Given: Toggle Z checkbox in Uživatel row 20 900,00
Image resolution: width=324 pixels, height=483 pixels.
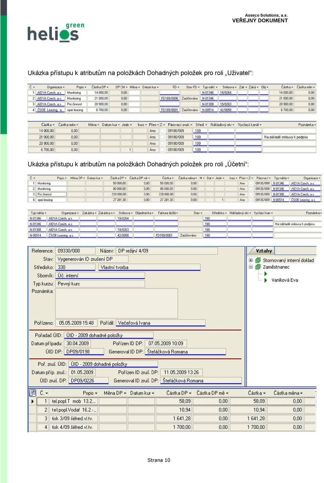Looking at the screenshot, I should [x=162, y=143].
